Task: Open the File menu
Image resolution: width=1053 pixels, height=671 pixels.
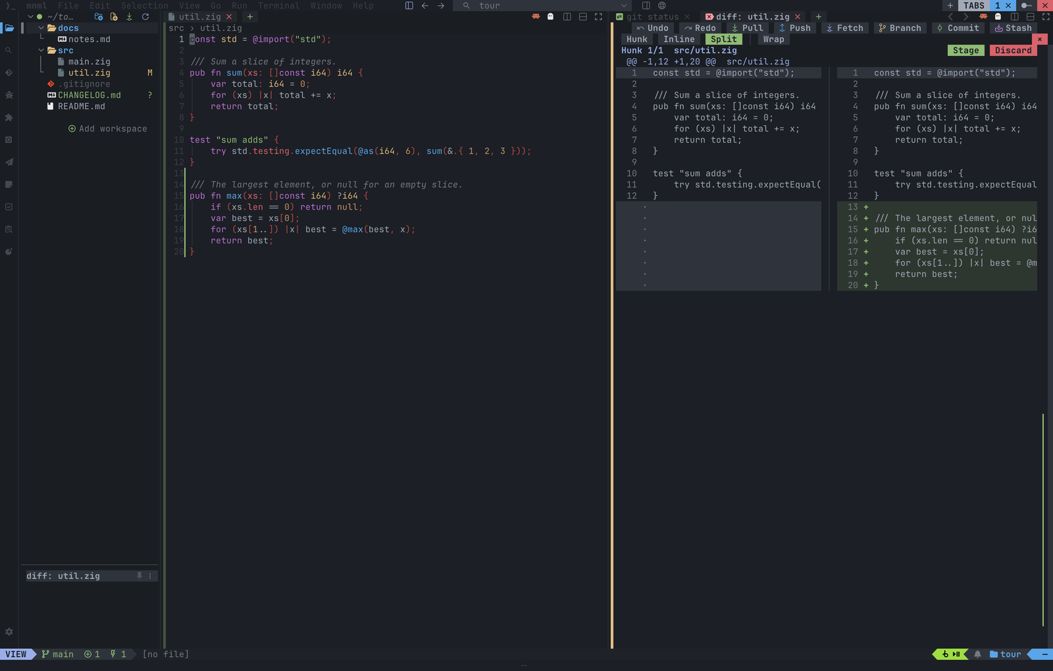Action: click(68, 5)
